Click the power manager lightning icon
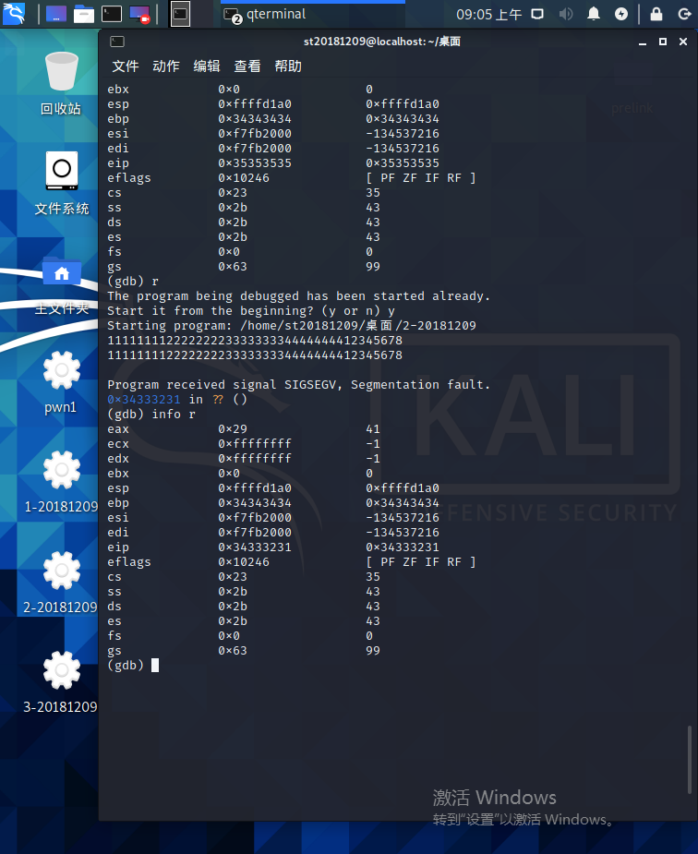The height and width of the screenshot is (854, 698). (x=621, y=14)
